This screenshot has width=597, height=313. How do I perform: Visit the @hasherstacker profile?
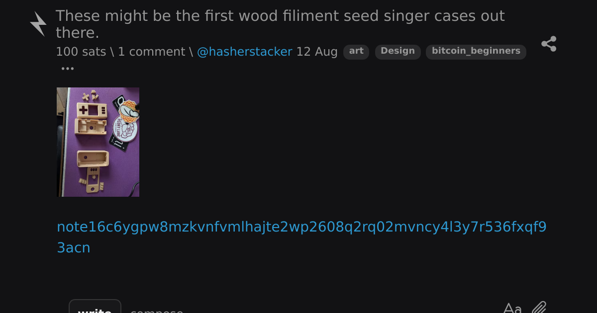245,52
